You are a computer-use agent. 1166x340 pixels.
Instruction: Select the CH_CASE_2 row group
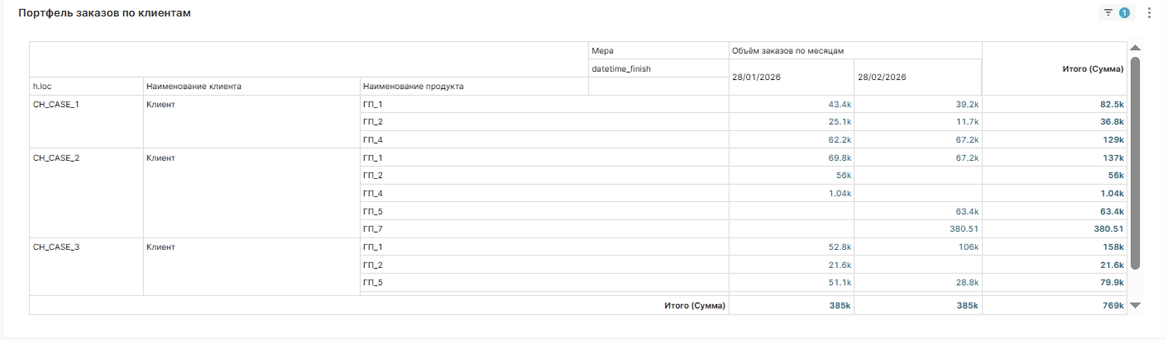56,158
